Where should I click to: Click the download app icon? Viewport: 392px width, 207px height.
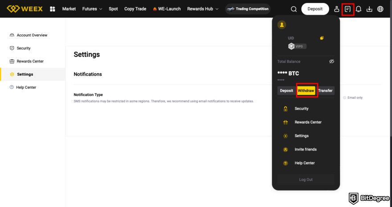coord(369,9)
